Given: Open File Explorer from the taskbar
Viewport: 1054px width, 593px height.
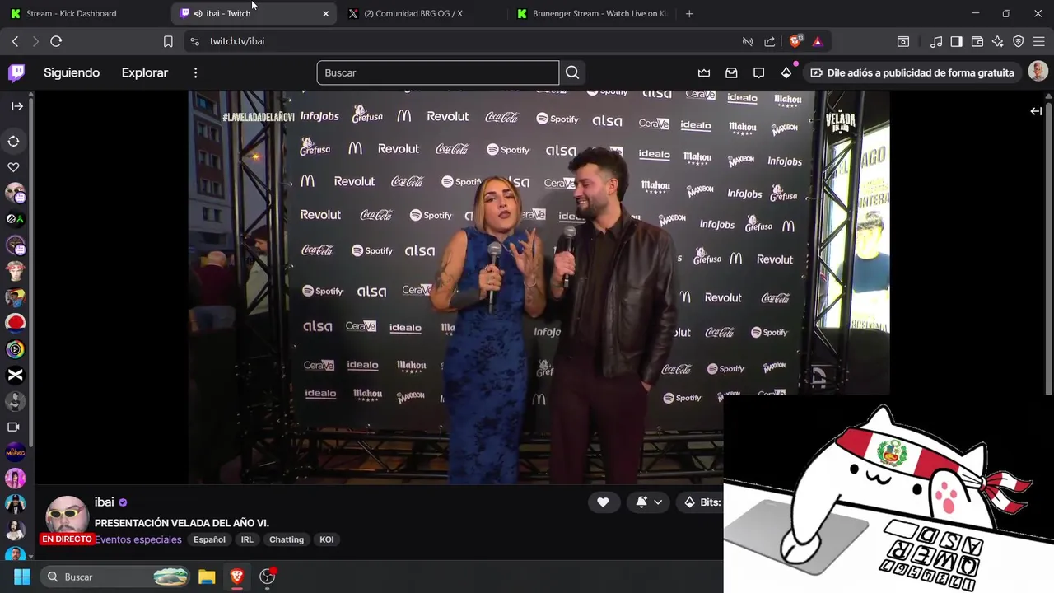Looking at the screenshot, I should pyautogui.click(x=207, y=577).
